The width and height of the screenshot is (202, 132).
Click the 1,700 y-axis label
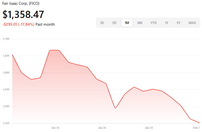[6, 39]
